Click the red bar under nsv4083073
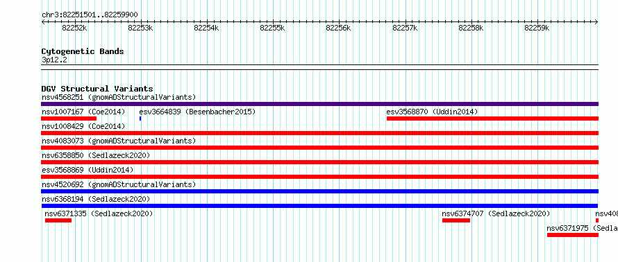 [x=319, y=148]
